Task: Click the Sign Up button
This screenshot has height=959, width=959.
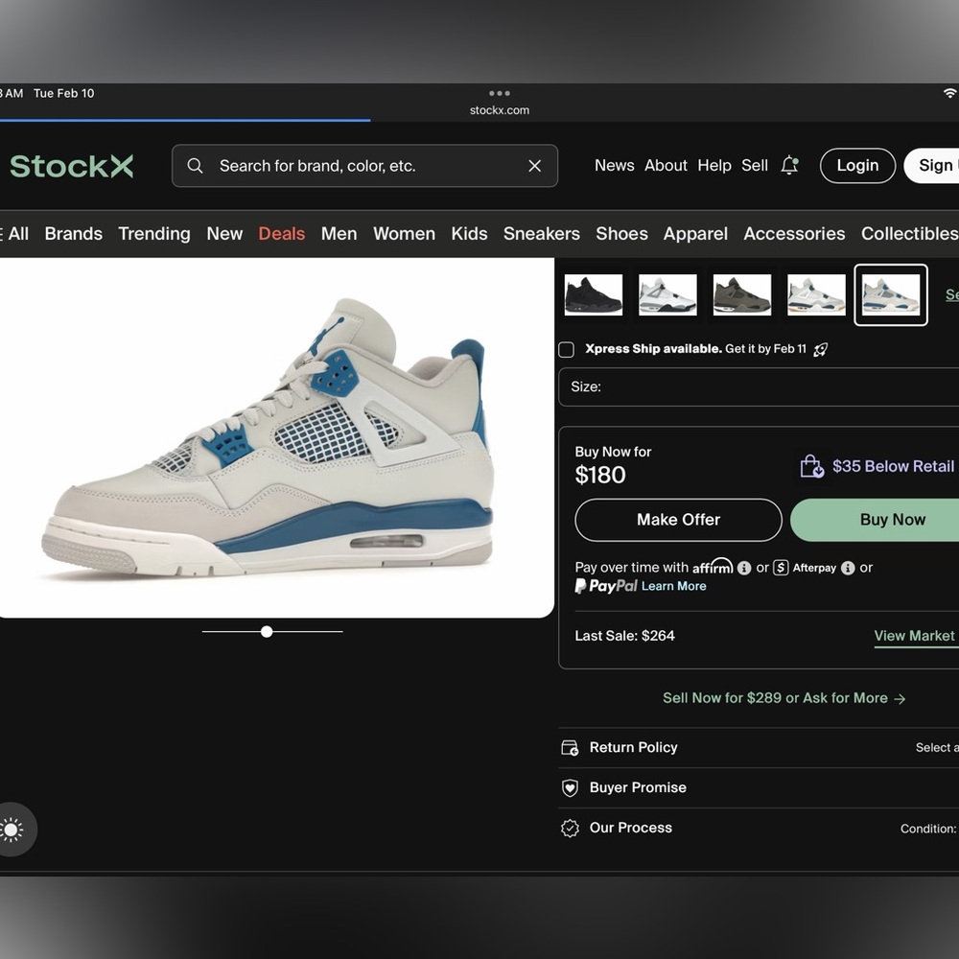Action: [931, 165]
